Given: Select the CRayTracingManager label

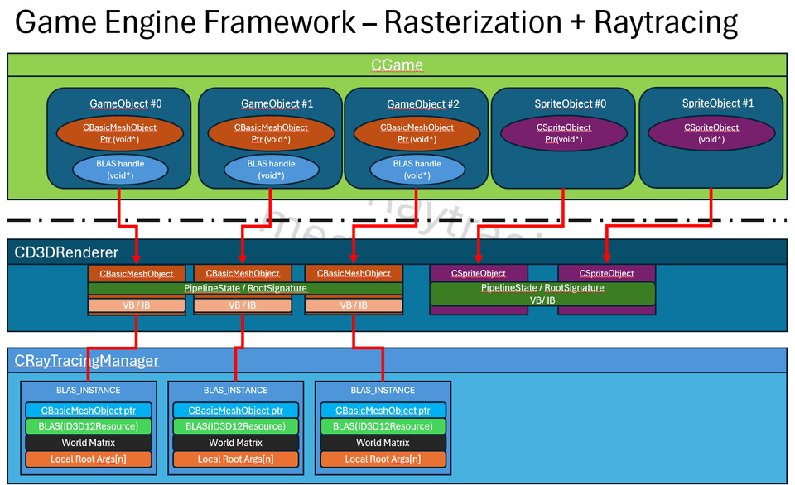Looking at the screenshot, I should pos(87,360).
